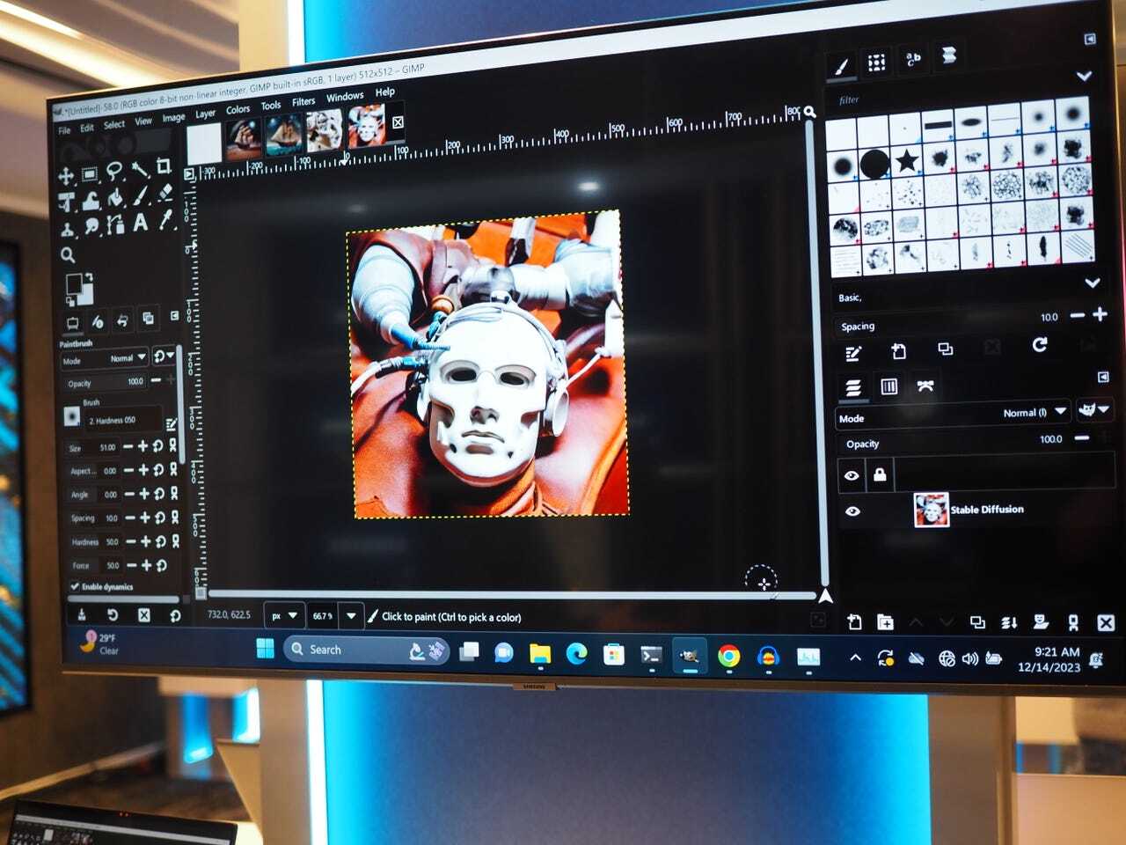Toggle link for brush Angle
Image resolution: width=1126 pixels, height=845 pixels.
173,493
